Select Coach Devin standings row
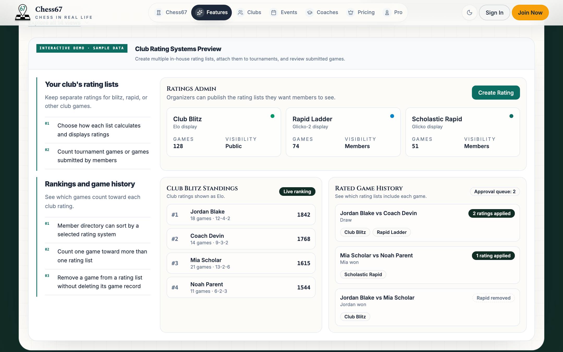The height and width of the screenshot is (352, 563). 241,239
